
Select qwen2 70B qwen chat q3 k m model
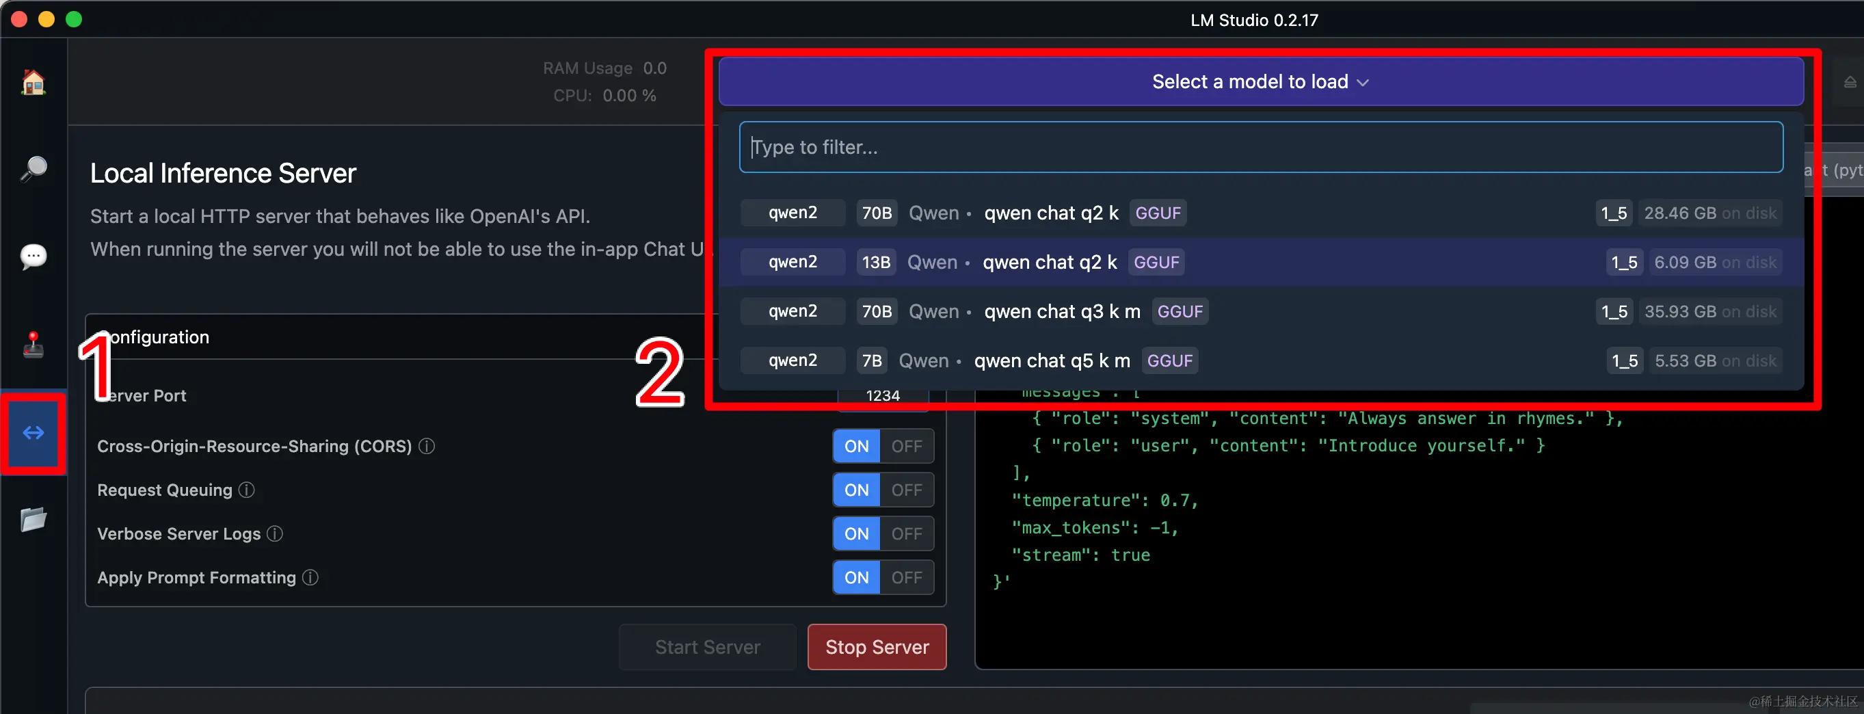pyautogui.click(x=1260, y=311)
